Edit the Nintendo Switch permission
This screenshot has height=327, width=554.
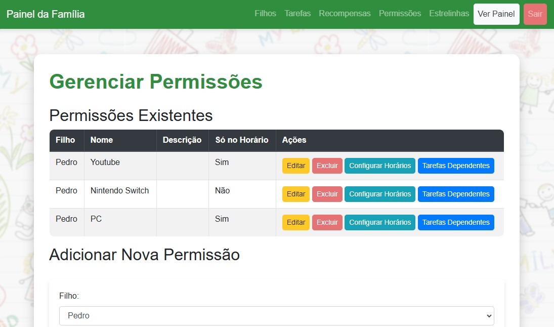(x=296, y=194)
